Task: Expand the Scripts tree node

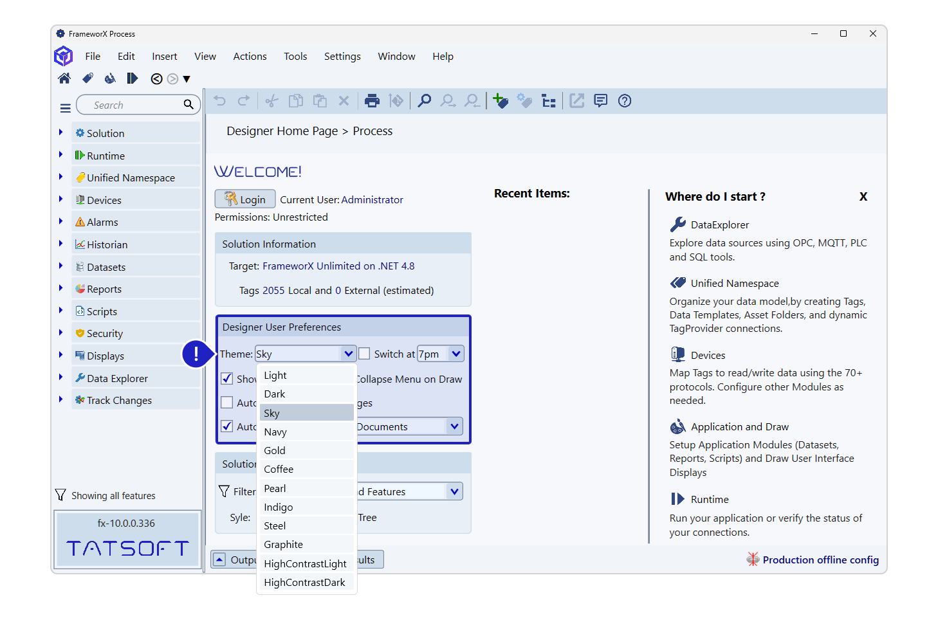Action: point(60,311)
